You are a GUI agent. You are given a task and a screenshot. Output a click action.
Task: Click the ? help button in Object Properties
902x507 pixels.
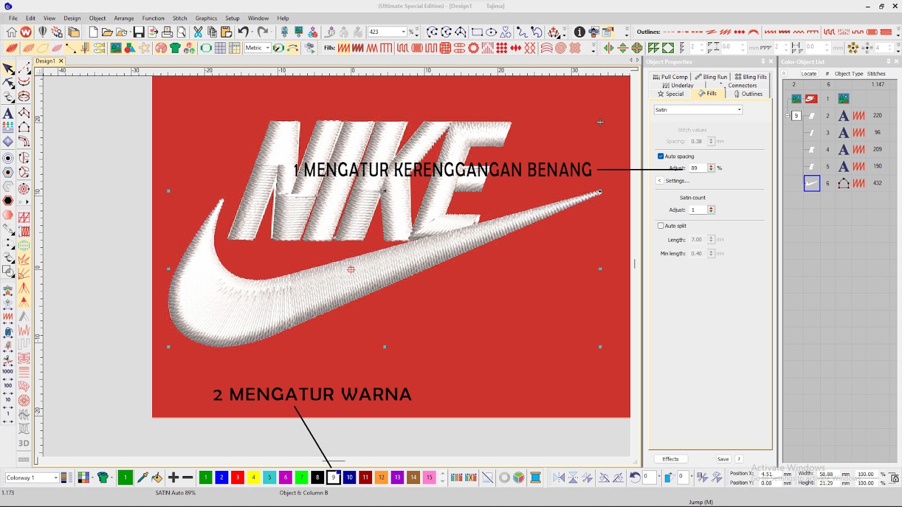click(739, 459)
